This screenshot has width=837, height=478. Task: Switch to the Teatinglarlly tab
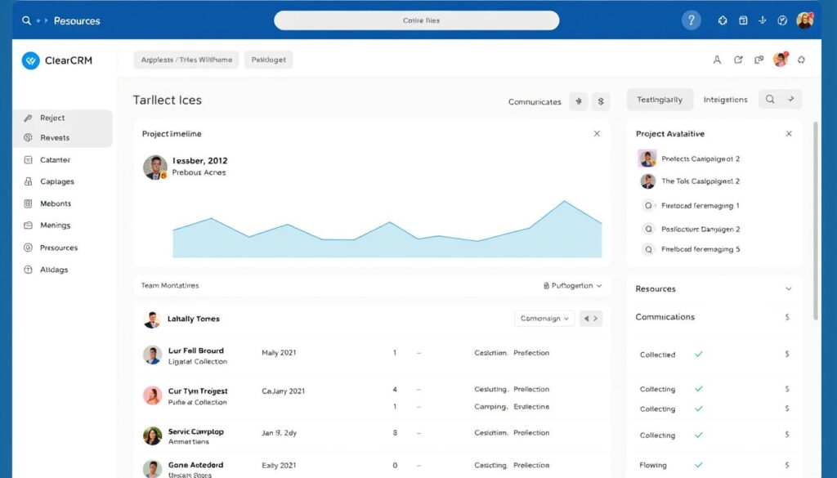(x=660, y=98)
